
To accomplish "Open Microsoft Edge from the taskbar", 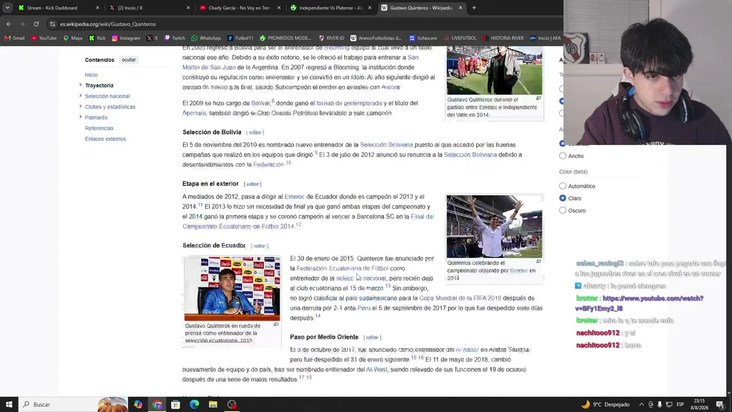I will (194, 405).
